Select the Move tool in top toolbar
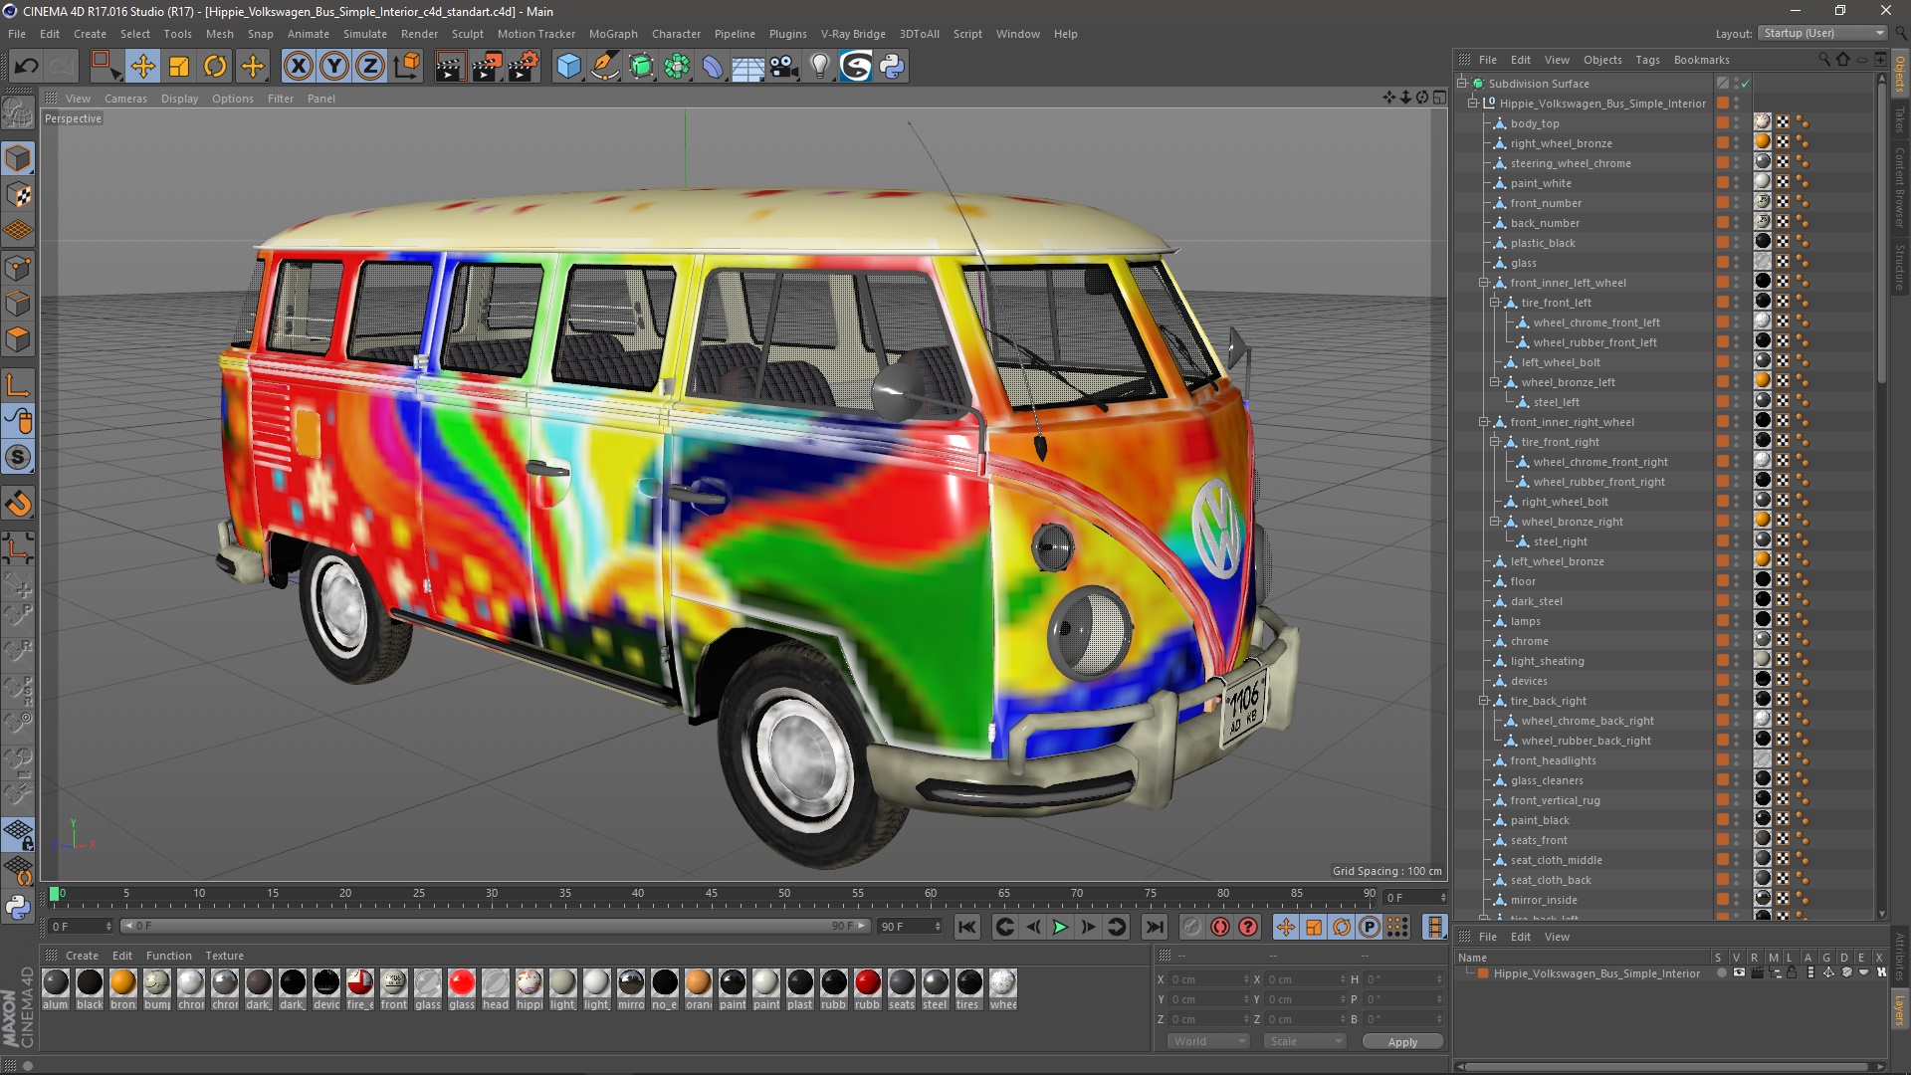The width and height of the screenshot is (1911, 1075). click(x=143, y=67)
